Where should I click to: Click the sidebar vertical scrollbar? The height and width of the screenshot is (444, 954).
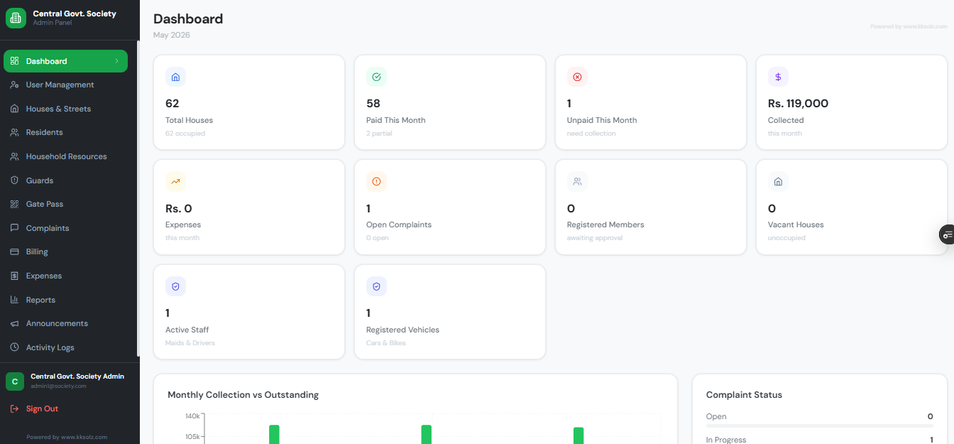pyautogui.click(x=138, y=199)
